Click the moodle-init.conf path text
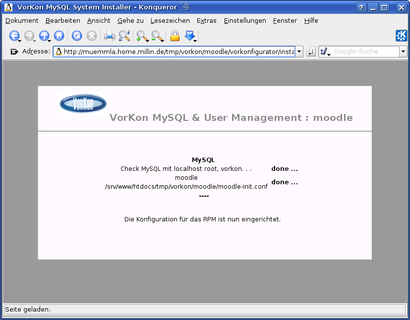Image resolution: width=410 pixels, height=320 pixels. coord(186,187)
